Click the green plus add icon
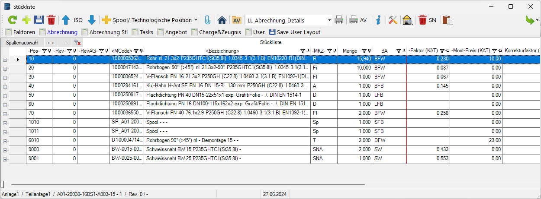The width and height of the screenshot is (541, 199). pos(26,20)
